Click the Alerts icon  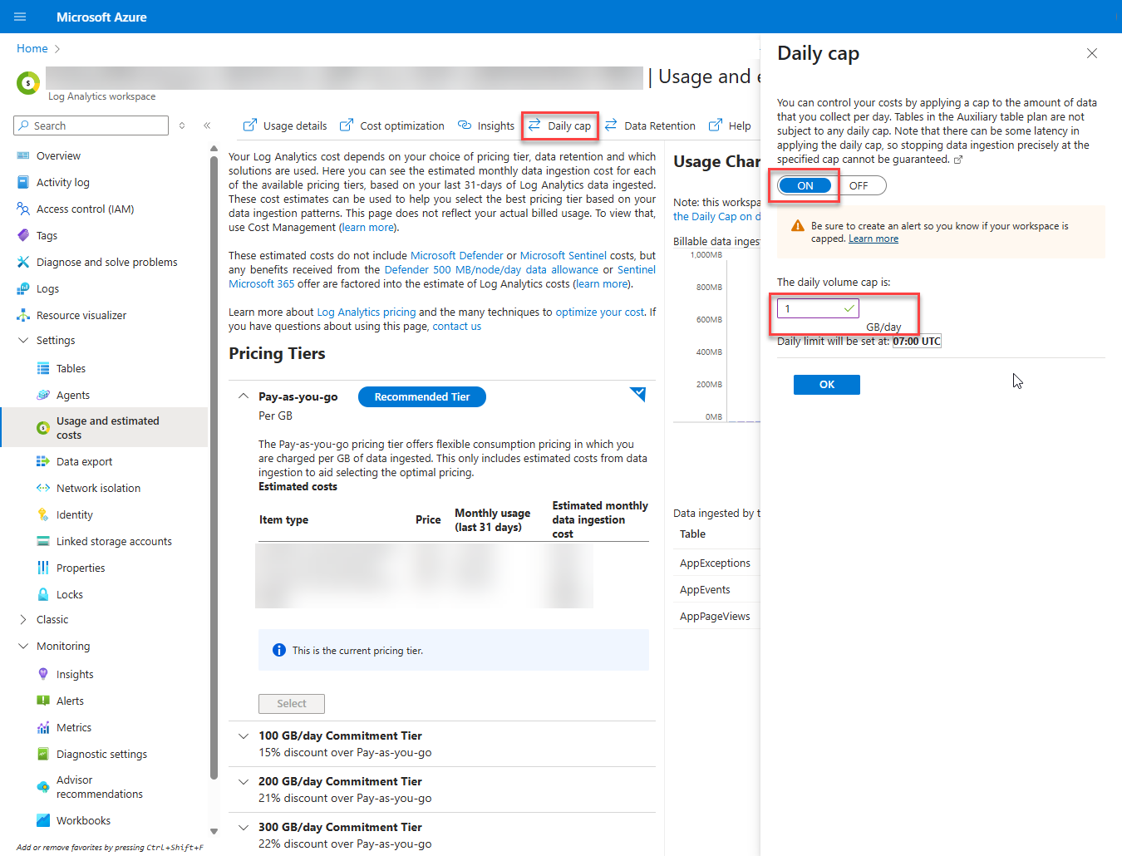point(43,701)
